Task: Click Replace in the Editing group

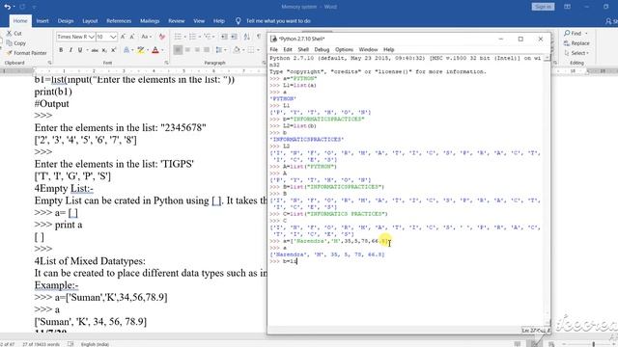Action: coord(576,43)
